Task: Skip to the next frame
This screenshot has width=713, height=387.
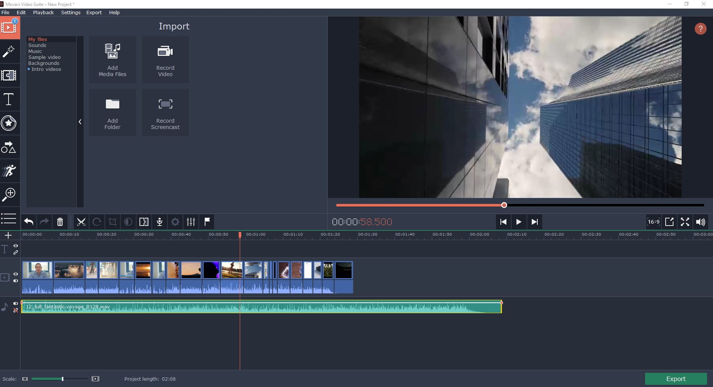Action: coord(534,222)
